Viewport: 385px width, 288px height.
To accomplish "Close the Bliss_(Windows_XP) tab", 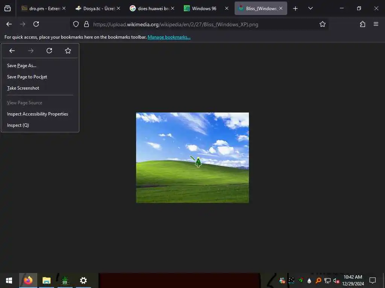I will pos(281,8).
